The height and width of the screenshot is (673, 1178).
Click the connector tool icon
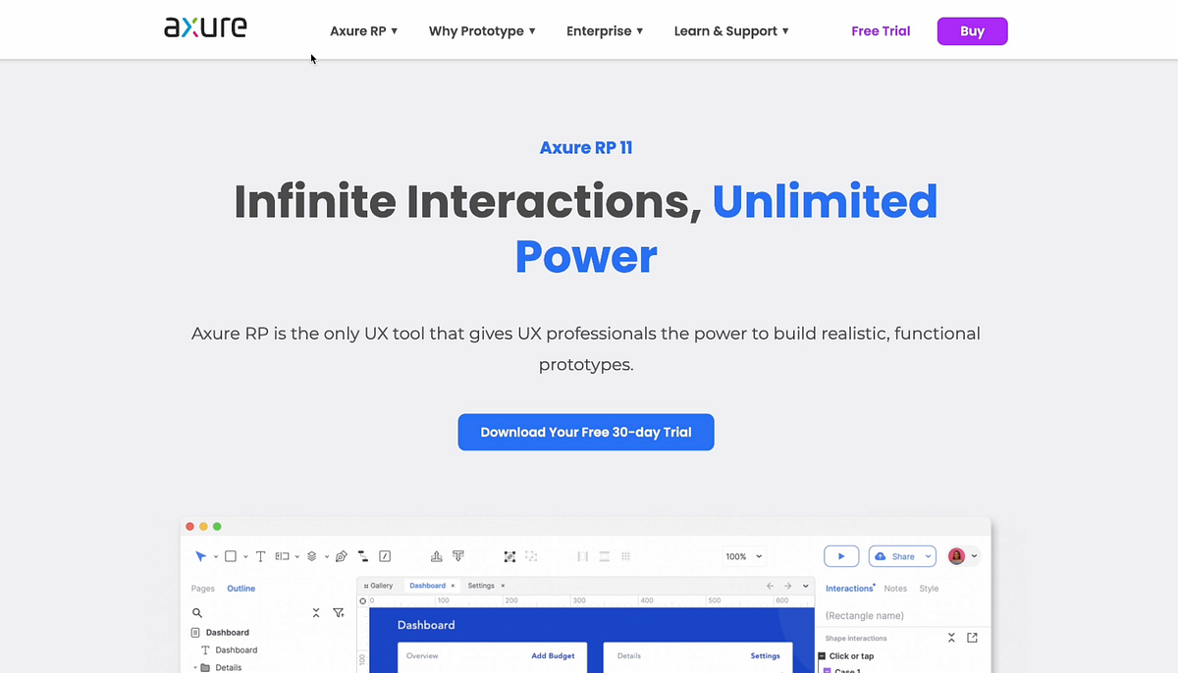tap(362, 556)
